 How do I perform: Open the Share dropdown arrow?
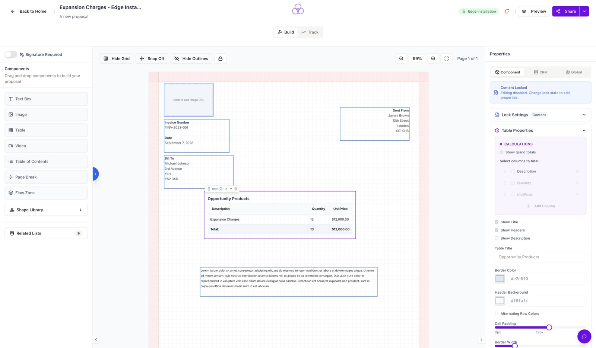(x=584, y=11)
